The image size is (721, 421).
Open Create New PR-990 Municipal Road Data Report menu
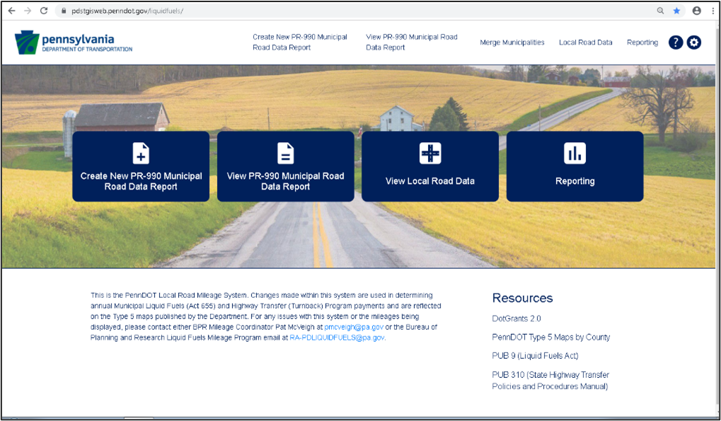300,42
